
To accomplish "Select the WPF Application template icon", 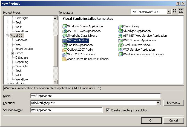I will (x=65, y=40).
